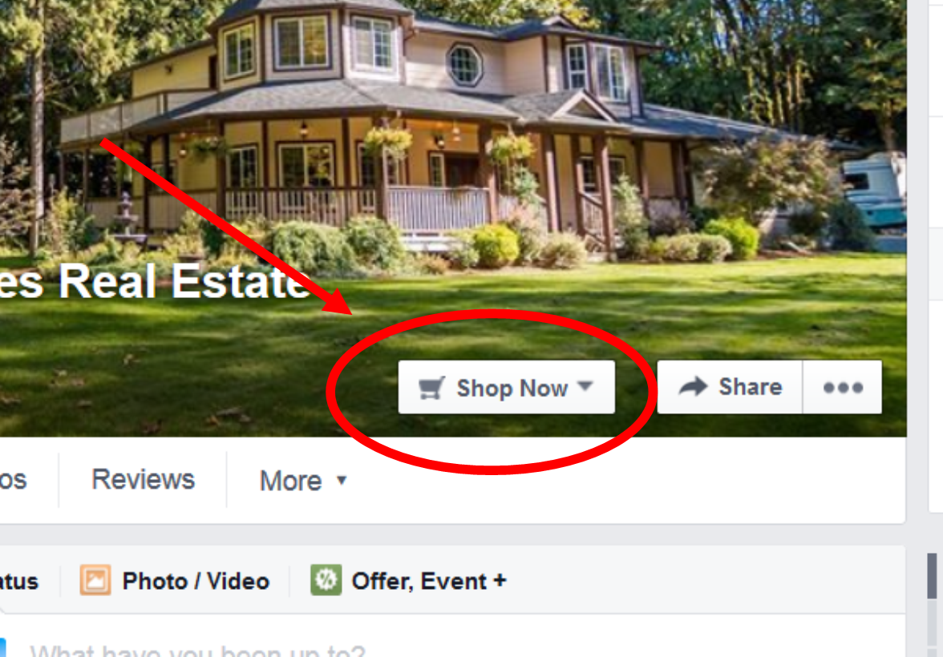The width and height of the screenshot is (943, 657).
Task: Click the Share button text
Action: [x=750, y=386]
